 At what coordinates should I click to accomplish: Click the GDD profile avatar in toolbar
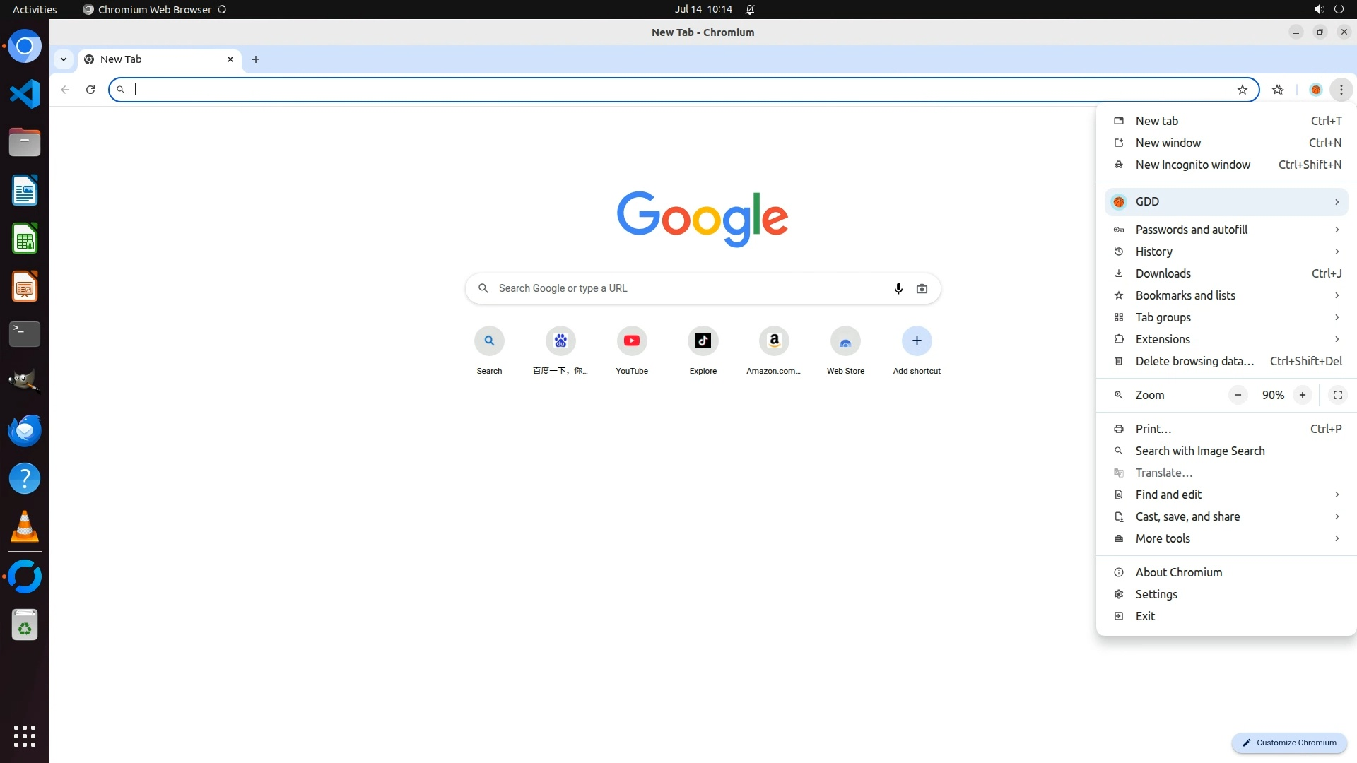tap(1315, 90)
